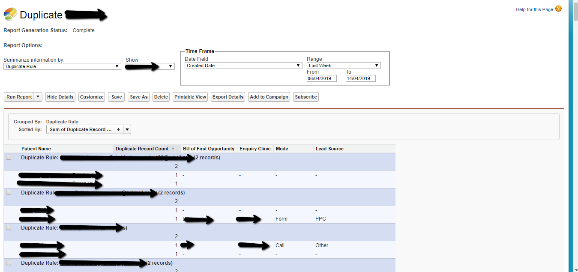Open the Sorted By dropdown
Screen dimensions: 578x272
[85, 129]
